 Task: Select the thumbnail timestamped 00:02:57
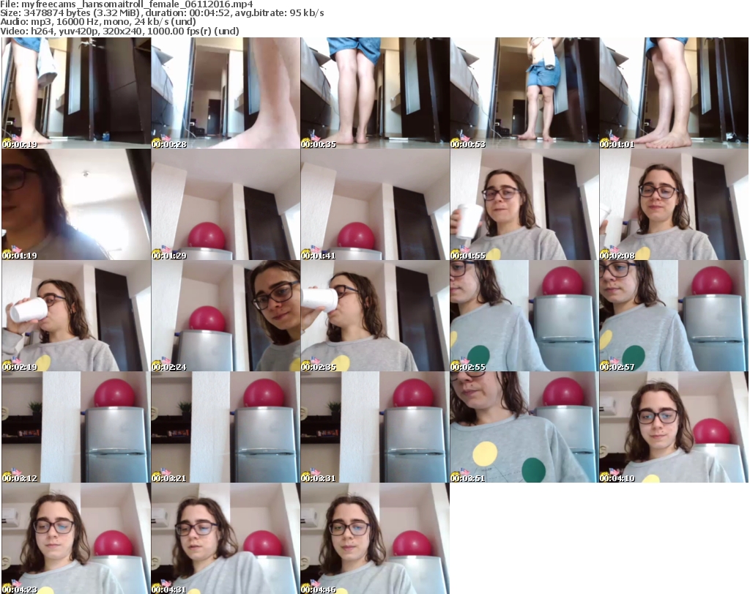point(674,316)
